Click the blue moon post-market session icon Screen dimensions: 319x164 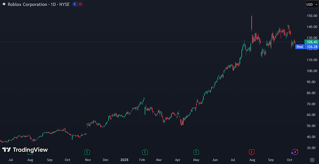(75, 4)
